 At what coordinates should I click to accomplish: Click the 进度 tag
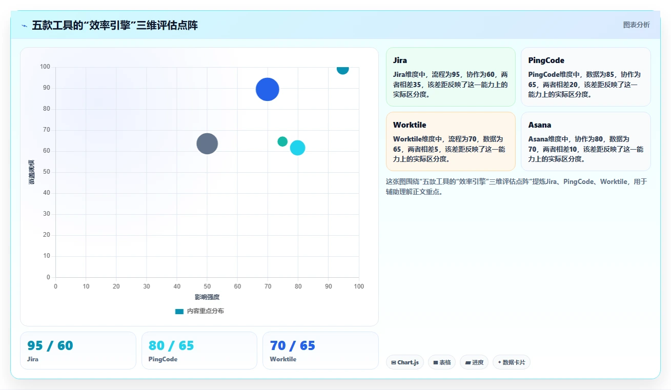point(474,362)
